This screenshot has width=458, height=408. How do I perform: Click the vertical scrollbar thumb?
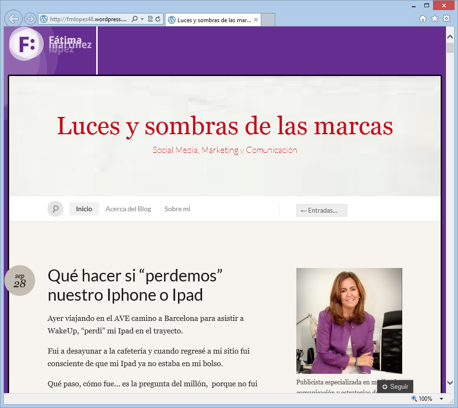[x=450, y=48]
